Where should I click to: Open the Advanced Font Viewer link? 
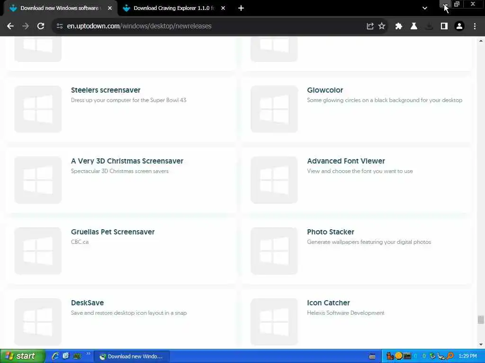click(x=346, y=161)
